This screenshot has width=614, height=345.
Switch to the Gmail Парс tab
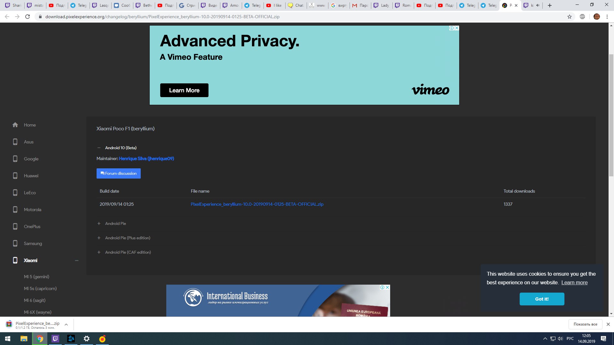(360, 5)
